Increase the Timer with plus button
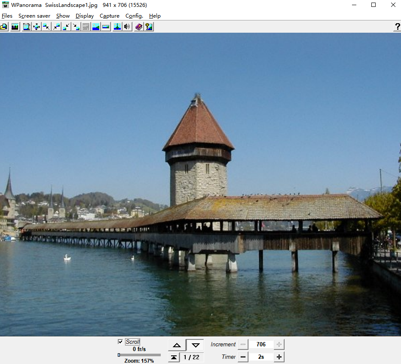This screenshot has width=401, height=364. tap(279, 357)
